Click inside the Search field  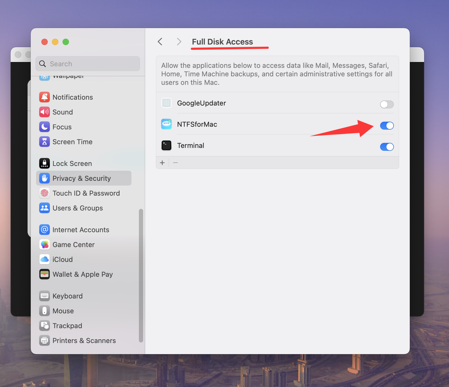[87, 64]
